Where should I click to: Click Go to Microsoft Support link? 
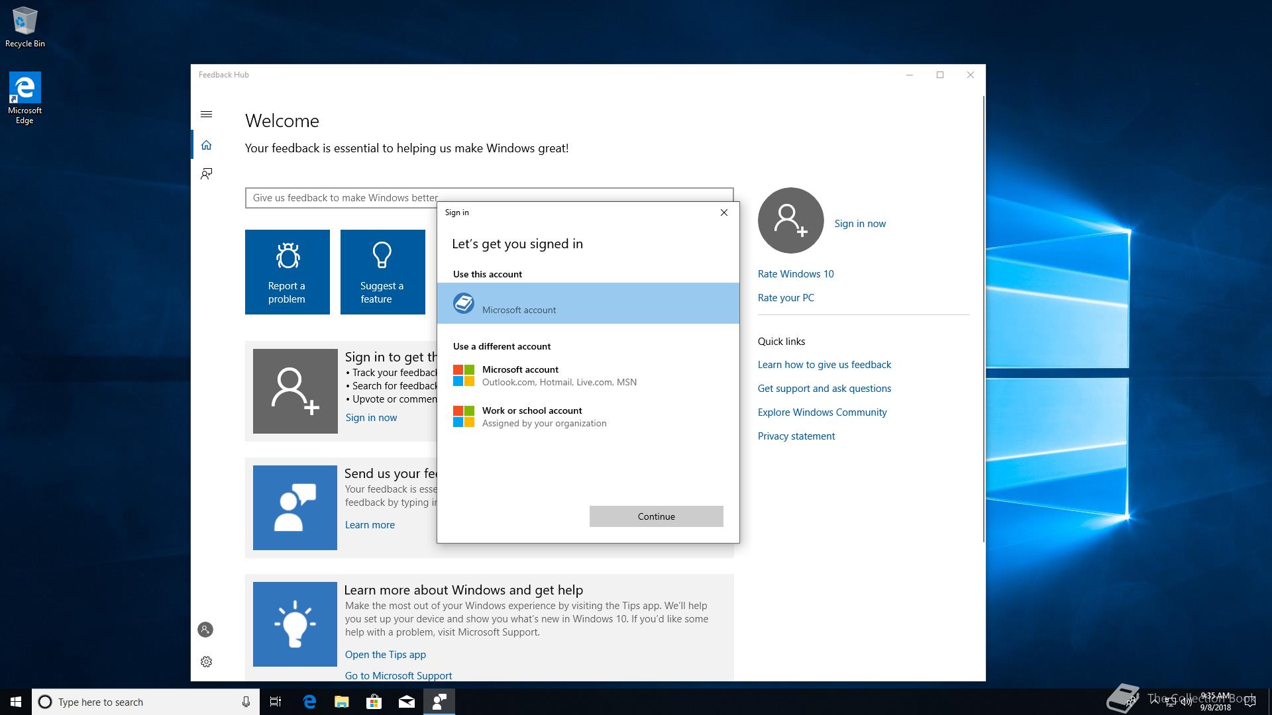398,676
